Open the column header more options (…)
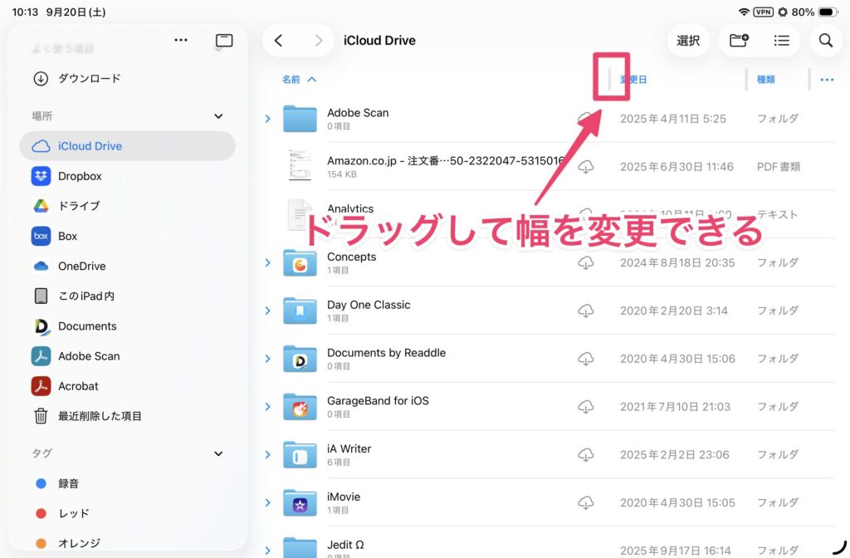 pyautogui.click(x=828, y=80)
